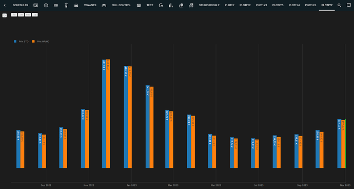Open the fan icon tab
This screenshot has height=189, width=354.
tap(46, 5)
